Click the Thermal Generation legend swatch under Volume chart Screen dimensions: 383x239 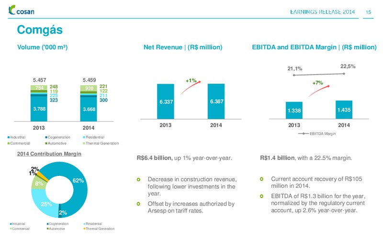coord(84,143)
